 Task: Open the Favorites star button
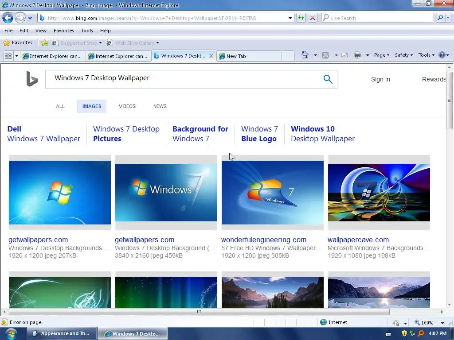click(18, 43)
